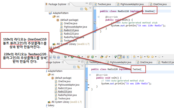Minimize the lower Package Explorer view
Image resolution: width=174 pixels, height=108 pixels.
79,61
